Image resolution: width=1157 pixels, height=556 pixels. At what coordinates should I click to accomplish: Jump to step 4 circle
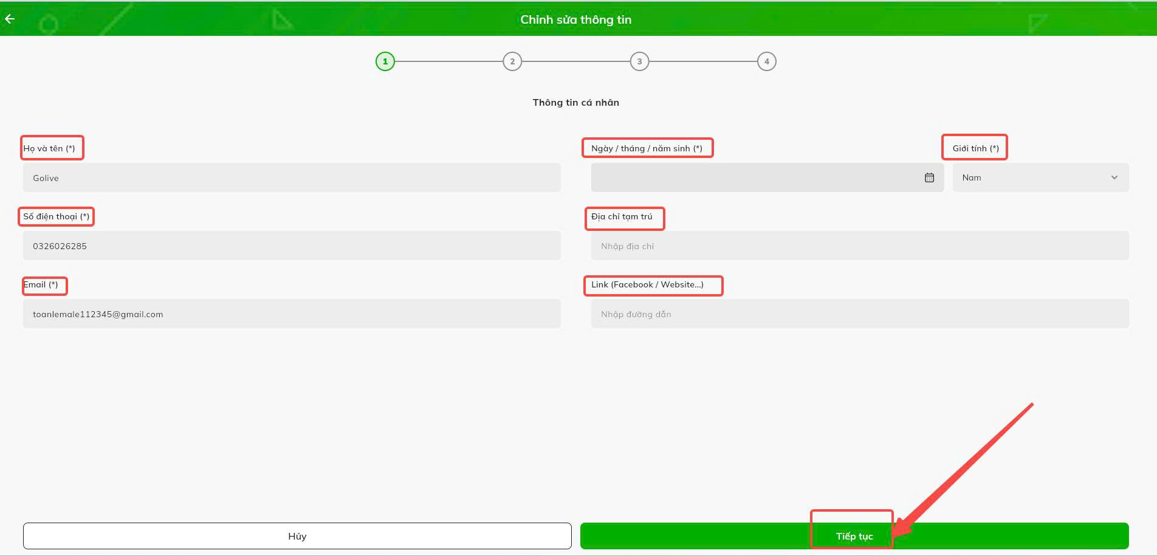pyautogui.click(x=767, y=61)
